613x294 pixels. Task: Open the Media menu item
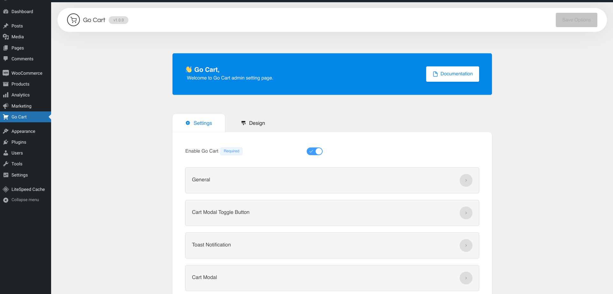26,37
